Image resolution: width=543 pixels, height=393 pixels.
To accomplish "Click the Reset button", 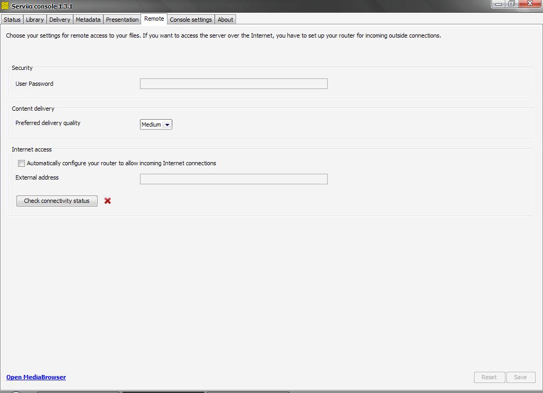I will [489, 377].
